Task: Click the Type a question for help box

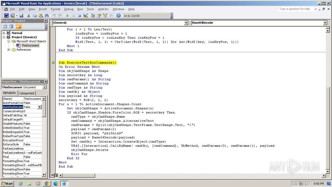Action: pos(296,9)
